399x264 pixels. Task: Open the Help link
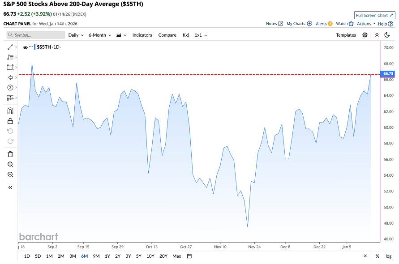pos(385,24)
